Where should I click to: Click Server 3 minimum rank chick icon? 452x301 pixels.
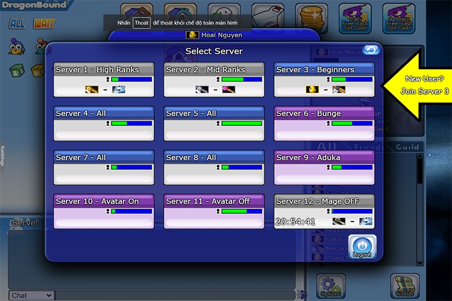coord(312,90)
